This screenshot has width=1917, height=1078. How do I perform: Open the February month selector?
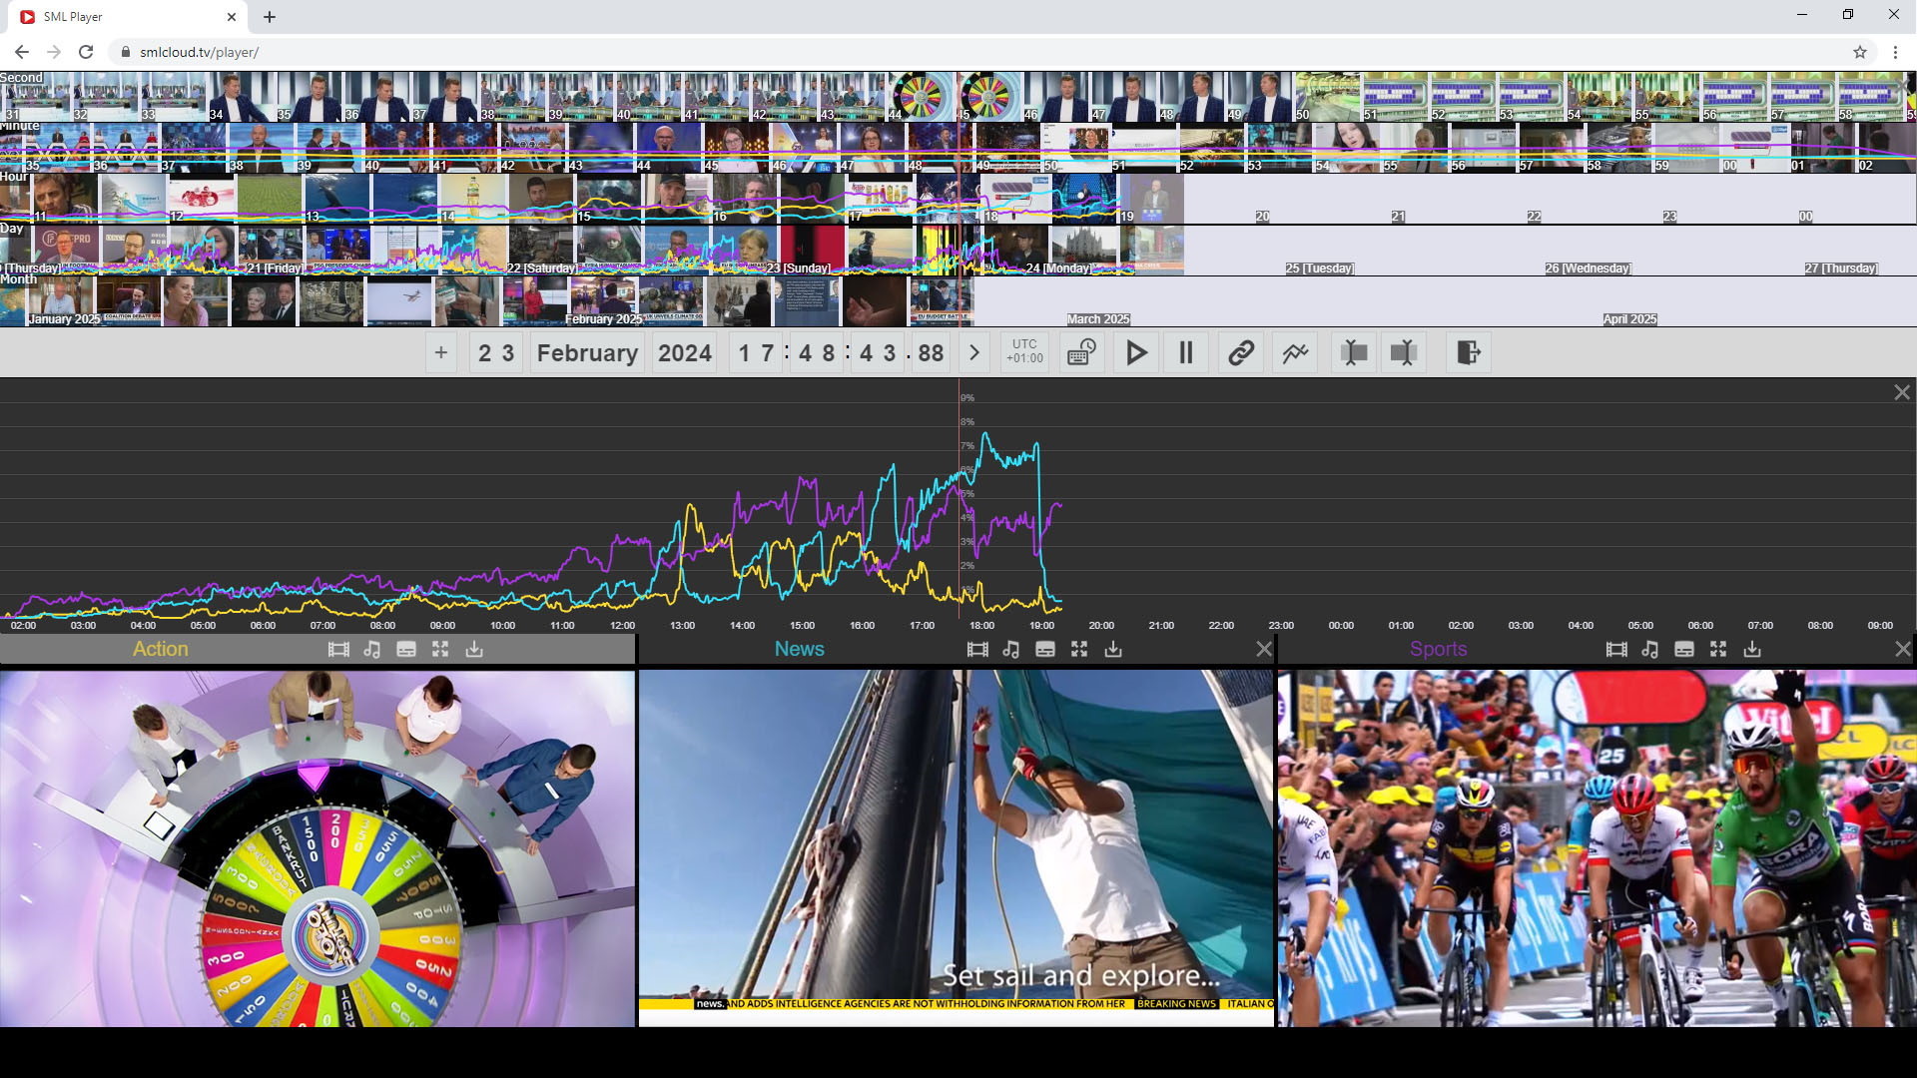(587, 353)
